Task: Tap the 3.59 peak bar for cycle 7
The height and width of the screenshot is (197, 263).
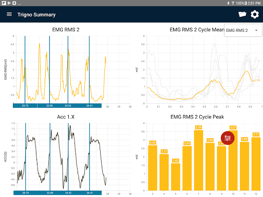Action: pos(198,160)
